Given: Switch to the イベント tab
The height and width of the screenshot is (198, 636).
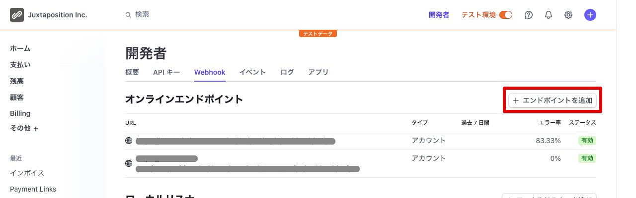Looking at the screenshot, I should tap(252, 72).
